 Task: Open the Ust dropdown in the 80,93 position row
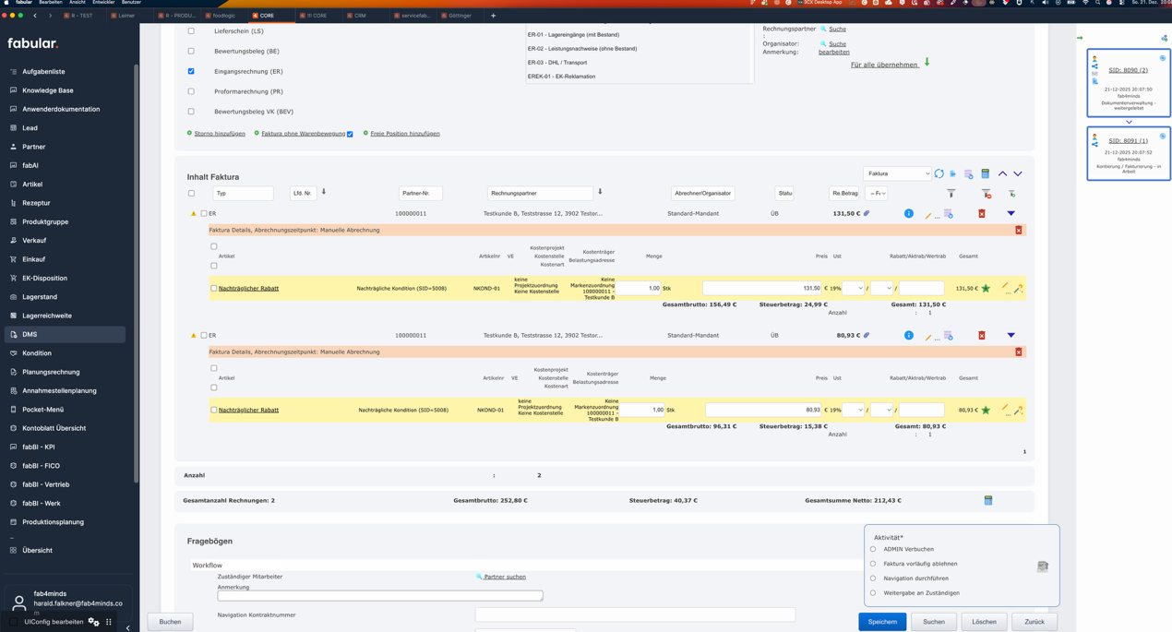(x=853, y=410)
